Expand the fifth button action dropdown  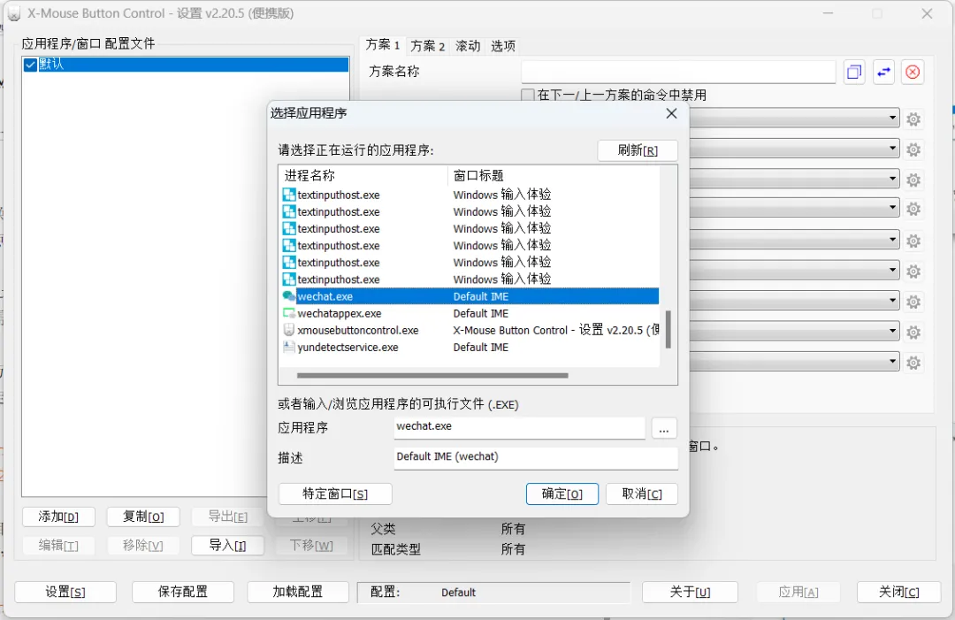[x=892, y=240]
